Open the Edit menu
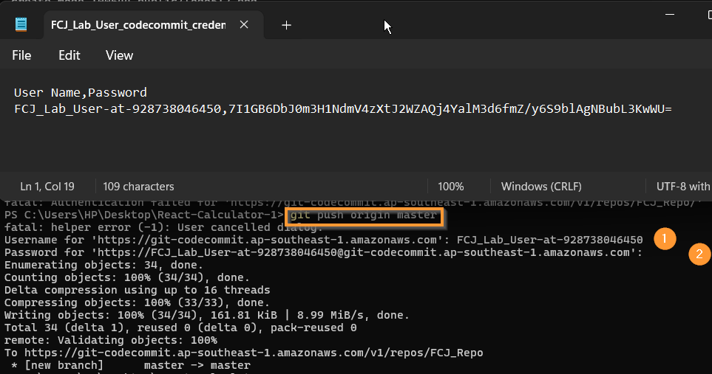Viewport: 712px width, 374px height. click(x=69, y=55)
